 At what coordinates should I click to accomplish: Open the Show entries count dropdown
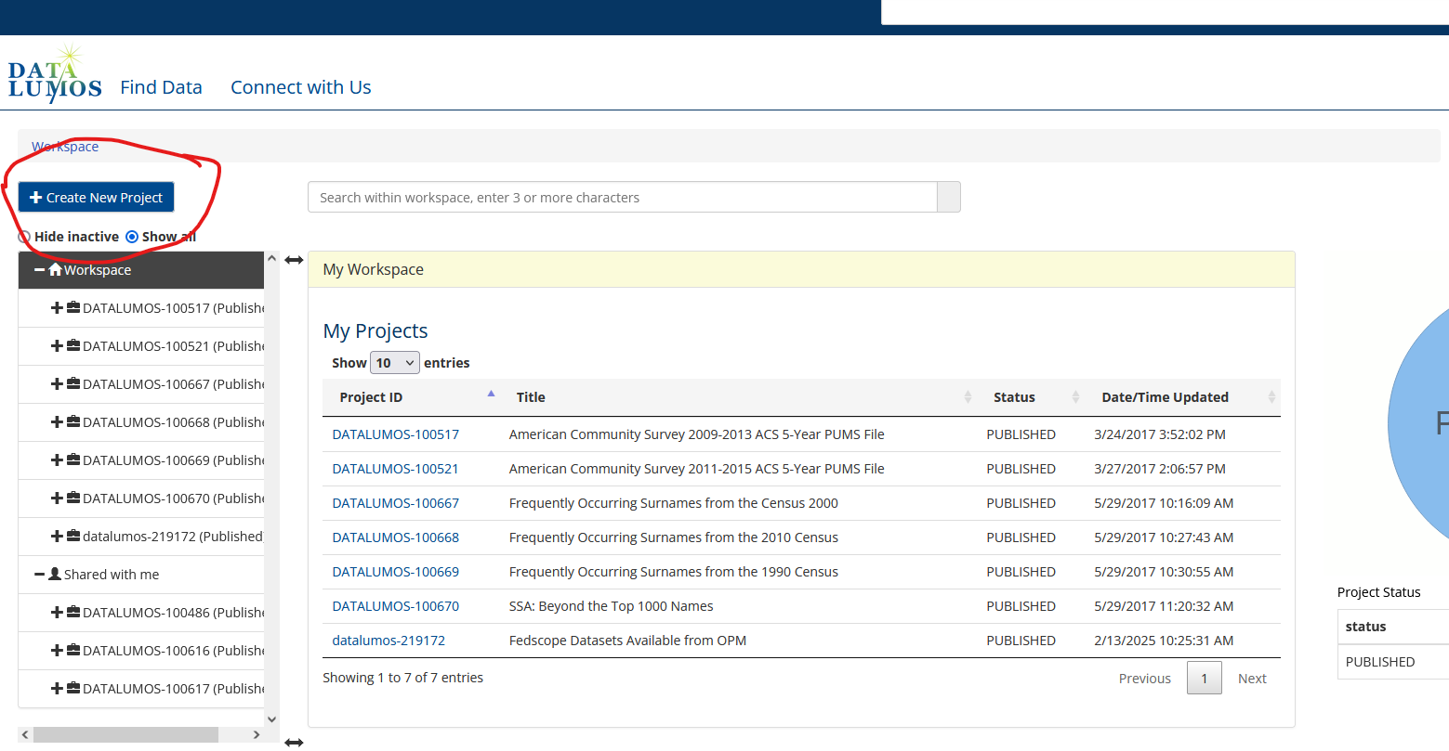tap(394, 363)
